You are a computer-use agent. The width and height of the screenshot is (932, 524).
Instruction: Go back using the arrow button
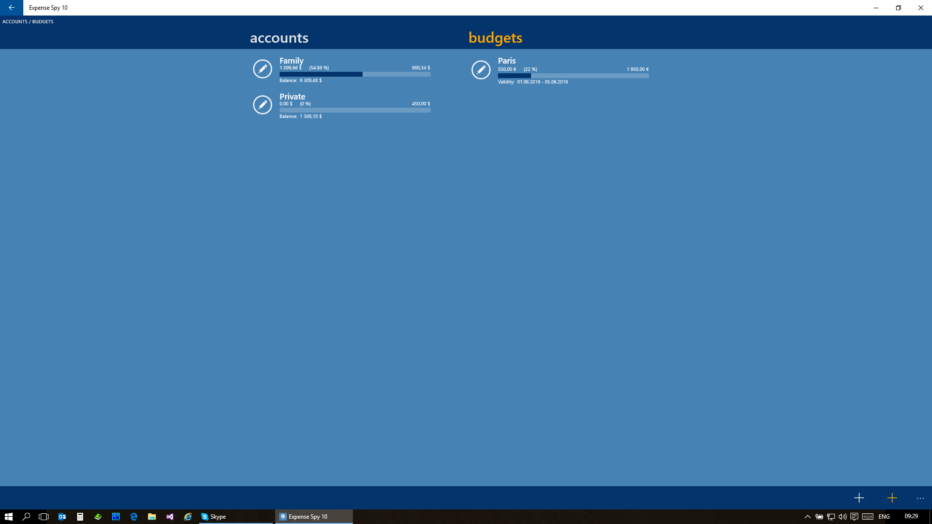pos(11,8)
